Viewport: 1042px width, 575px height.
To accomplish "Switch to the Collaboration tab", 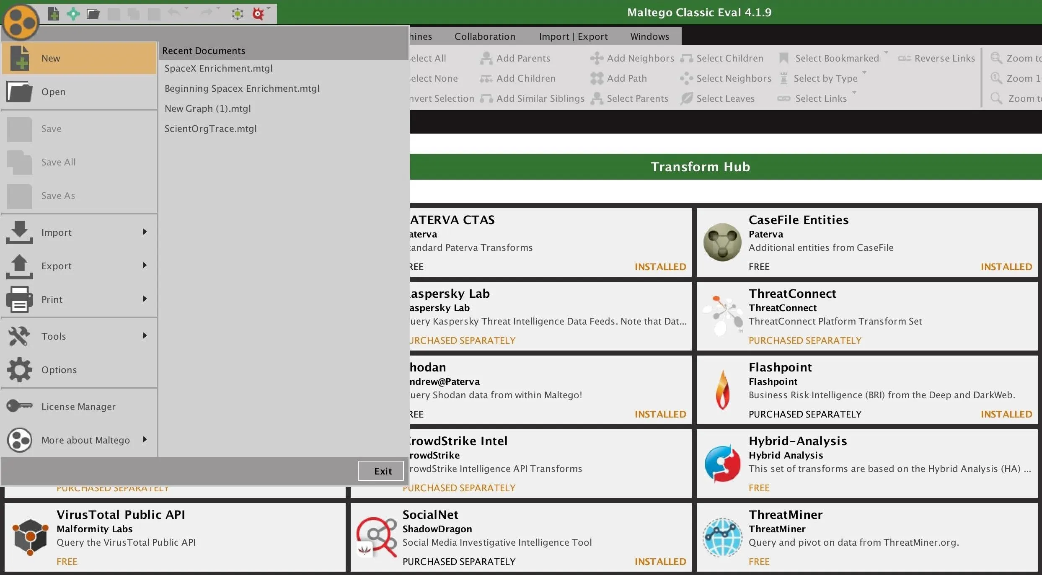I will click(x=485, y=36).
